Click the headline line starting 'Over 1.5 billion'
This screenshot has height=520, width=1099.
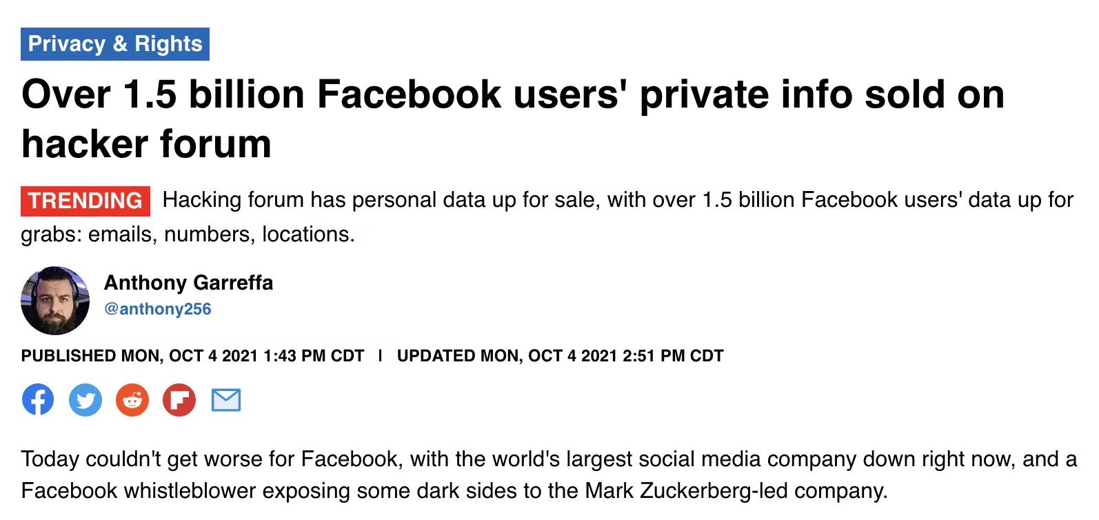click(x=513, y=94)
